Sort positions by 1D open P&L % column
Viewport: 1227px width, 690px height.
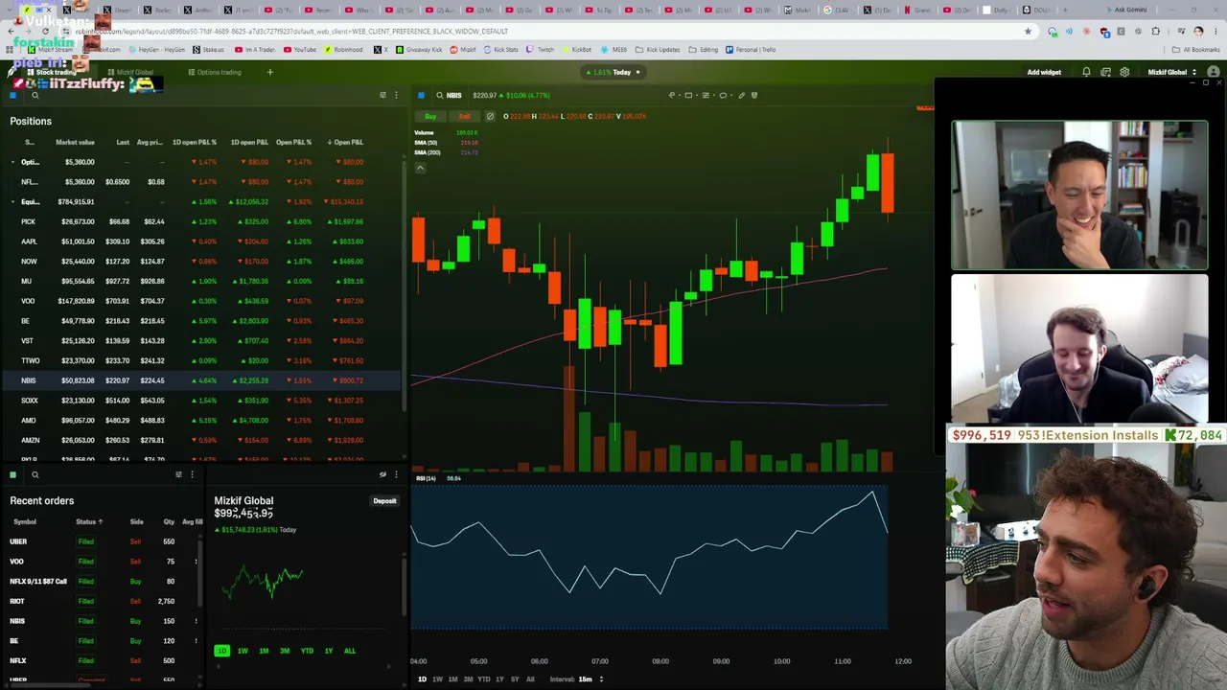pos(195,142)
